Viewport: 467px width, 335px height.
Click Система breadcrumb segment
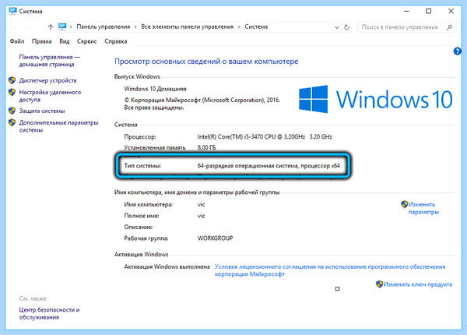(x=256, y=26)
